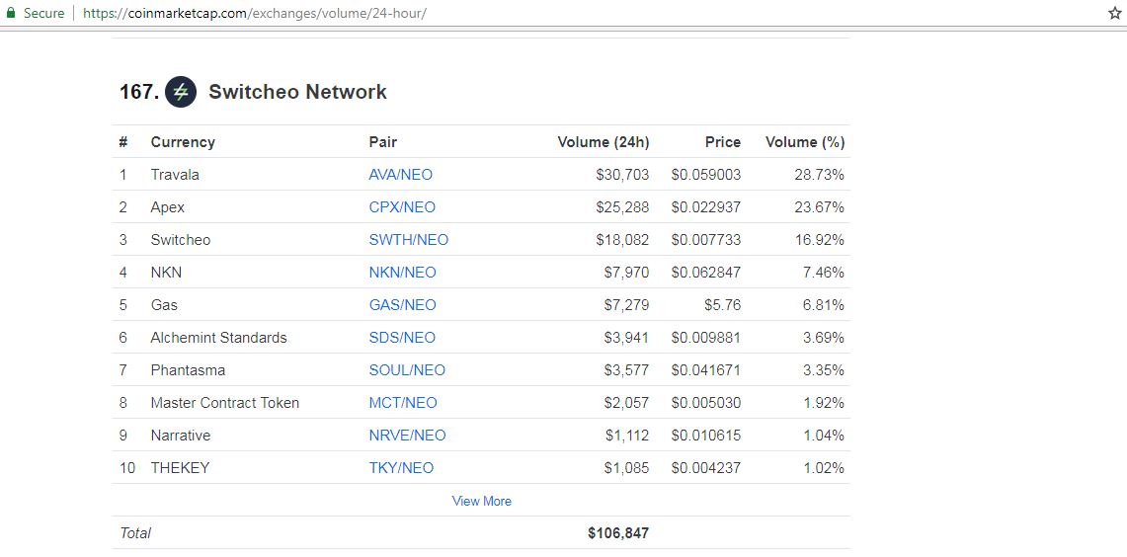Click the View More link
This screenshot has height=557, width=1127.
coord(482,501)
